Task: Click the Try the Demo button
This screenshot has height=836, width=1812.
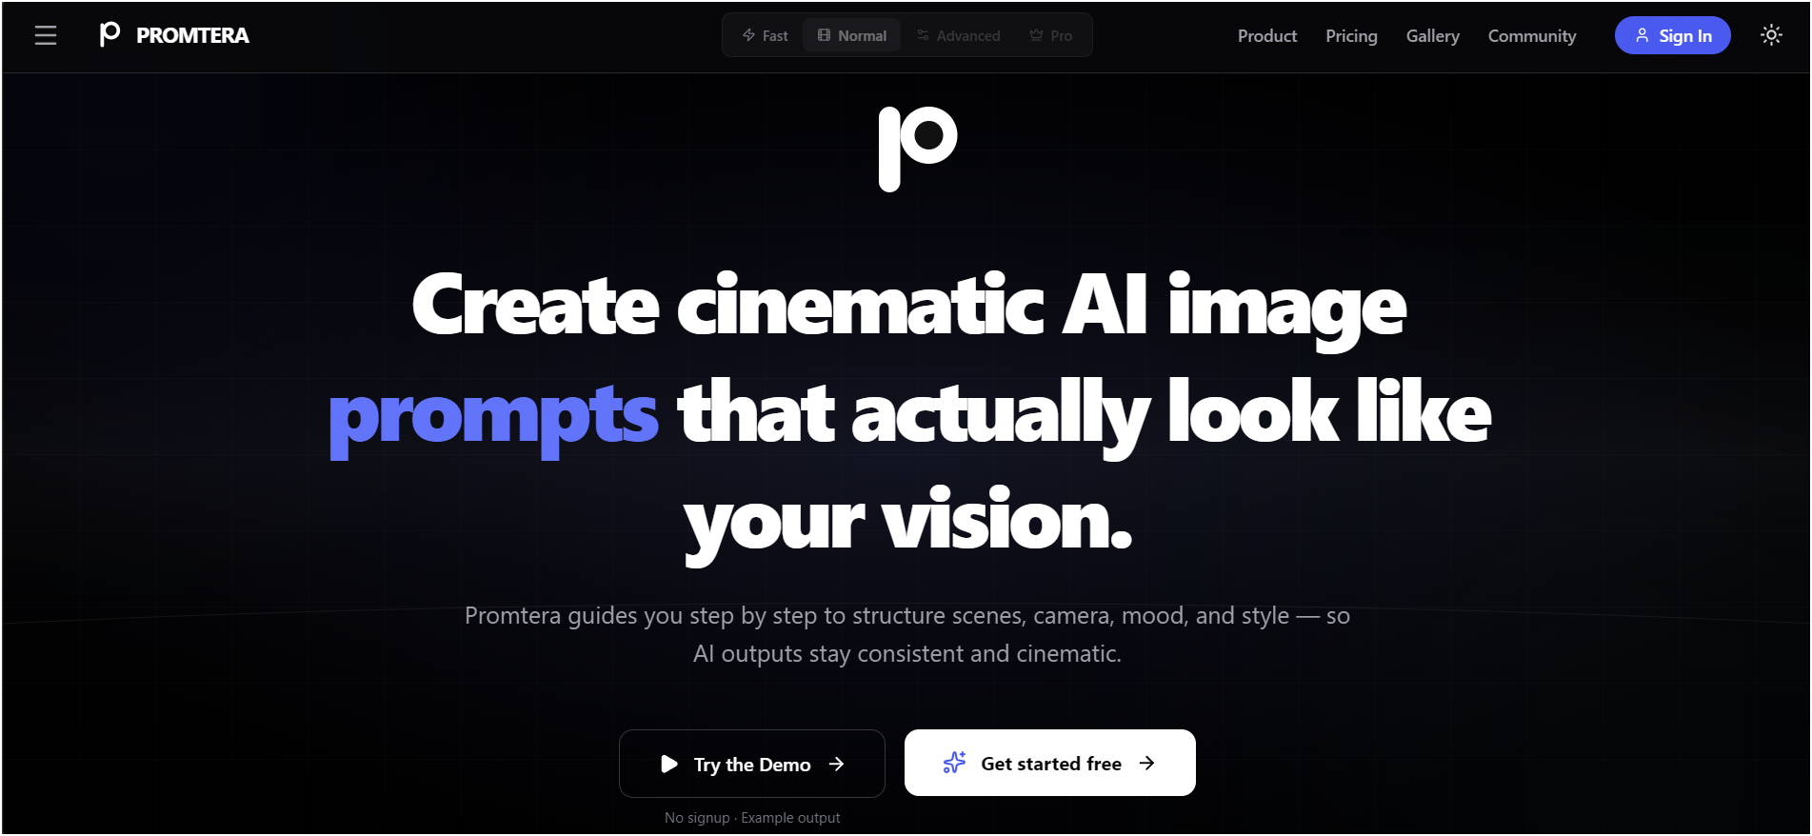Action: (x=752, y=764)
